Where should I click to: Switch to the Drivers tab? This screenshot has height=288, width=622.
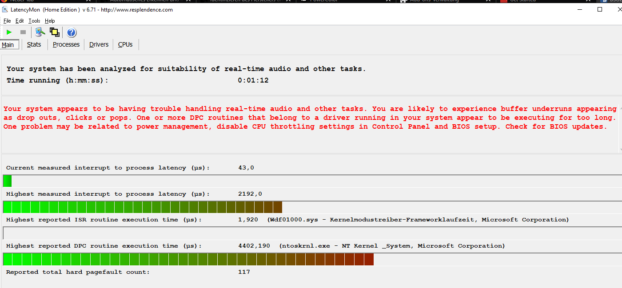(99, 44)
